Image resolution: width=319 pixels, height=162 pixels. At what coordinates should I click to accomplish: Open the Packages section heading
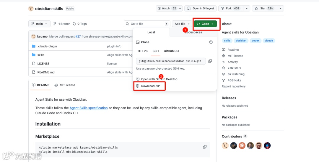tap(230, 117)
